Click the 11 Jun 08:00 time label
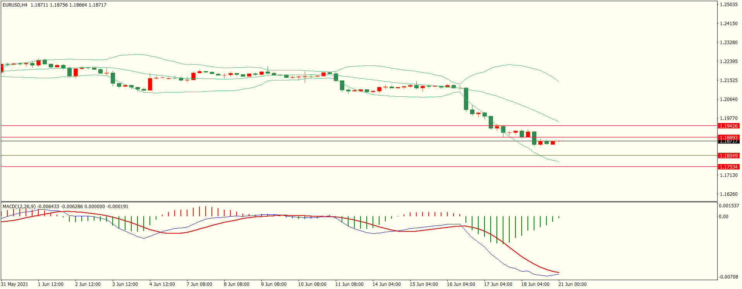The height and width of the screenshot is (289, 742). click(x=349, y=284)
